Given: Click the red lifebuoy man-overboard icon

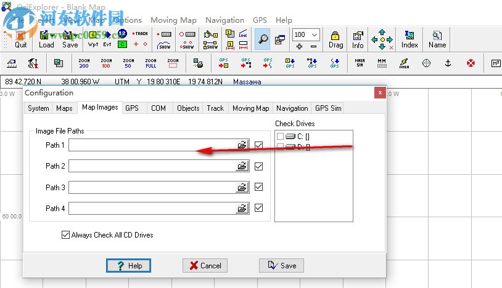Looking at the screenshot, I should coord(471,63).
